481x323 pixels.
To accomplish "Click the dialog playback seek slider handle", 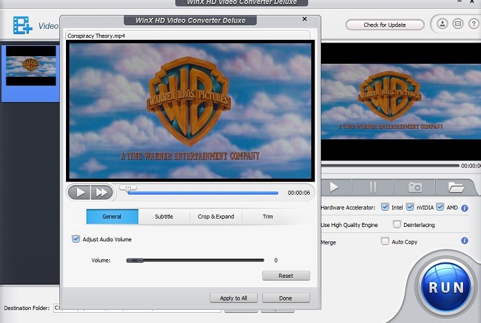I will pos(128,188).
